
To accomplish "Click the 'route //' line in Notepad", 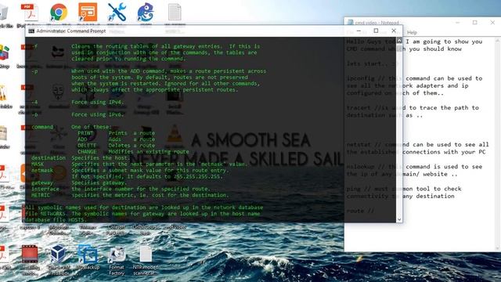I will coord(360,211).
